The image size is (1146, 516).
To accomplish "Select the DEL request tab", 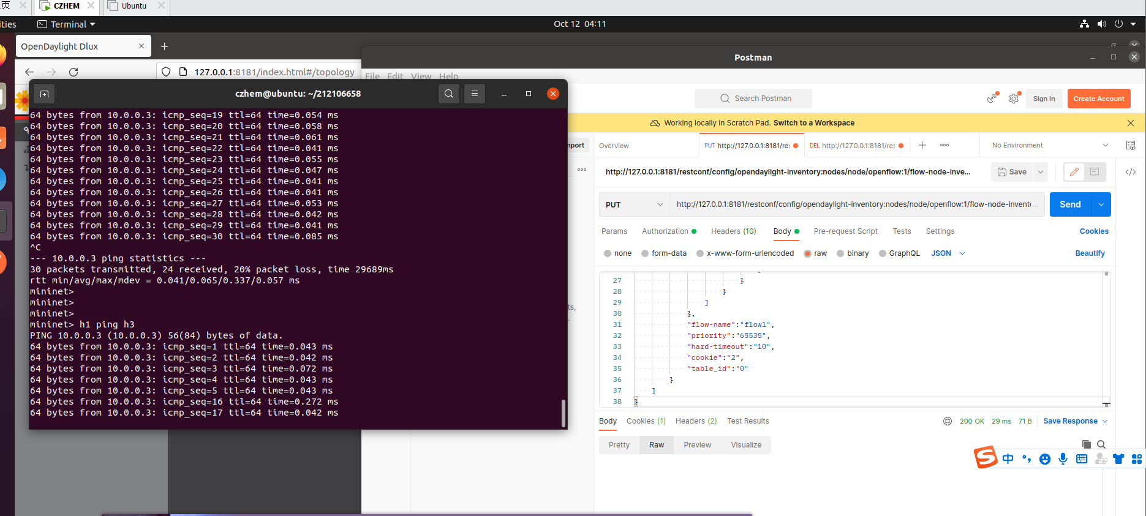I will tap(857, 146).
